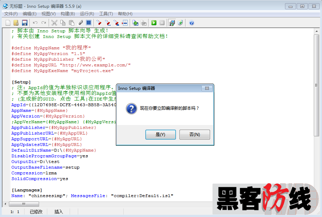Viewport: 322px width, 217px height.
Task: Click the 'AppPublisherURL={#MyAppURL}' line
Action: pyautogui.click(x=49, y=133)
